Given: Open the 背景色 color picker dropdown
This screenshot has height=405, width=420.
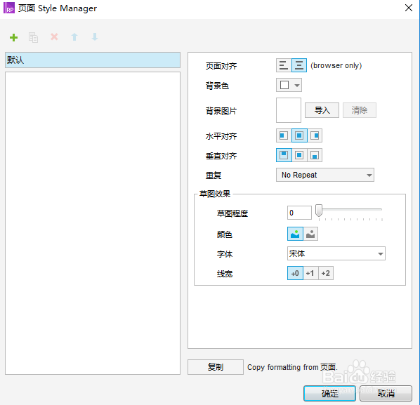Looking at the screenshot, I should [289, 85].
